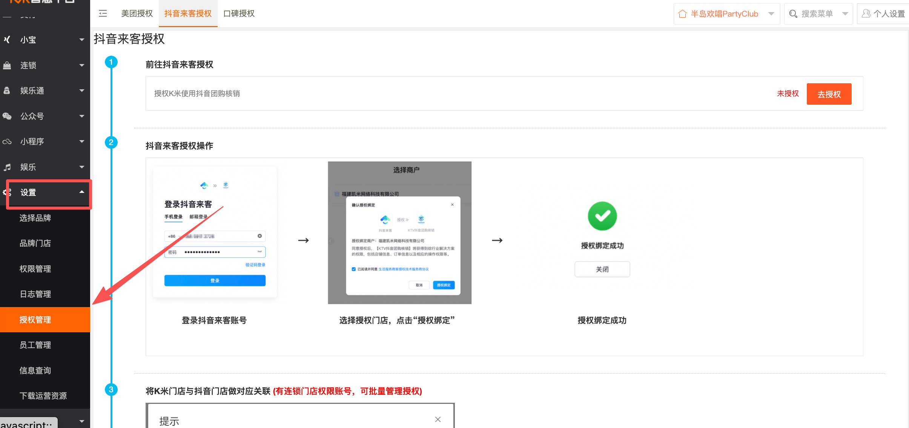Collapse the 设置 submenu using its chevron
909x428 pixels.
point(82,192)
